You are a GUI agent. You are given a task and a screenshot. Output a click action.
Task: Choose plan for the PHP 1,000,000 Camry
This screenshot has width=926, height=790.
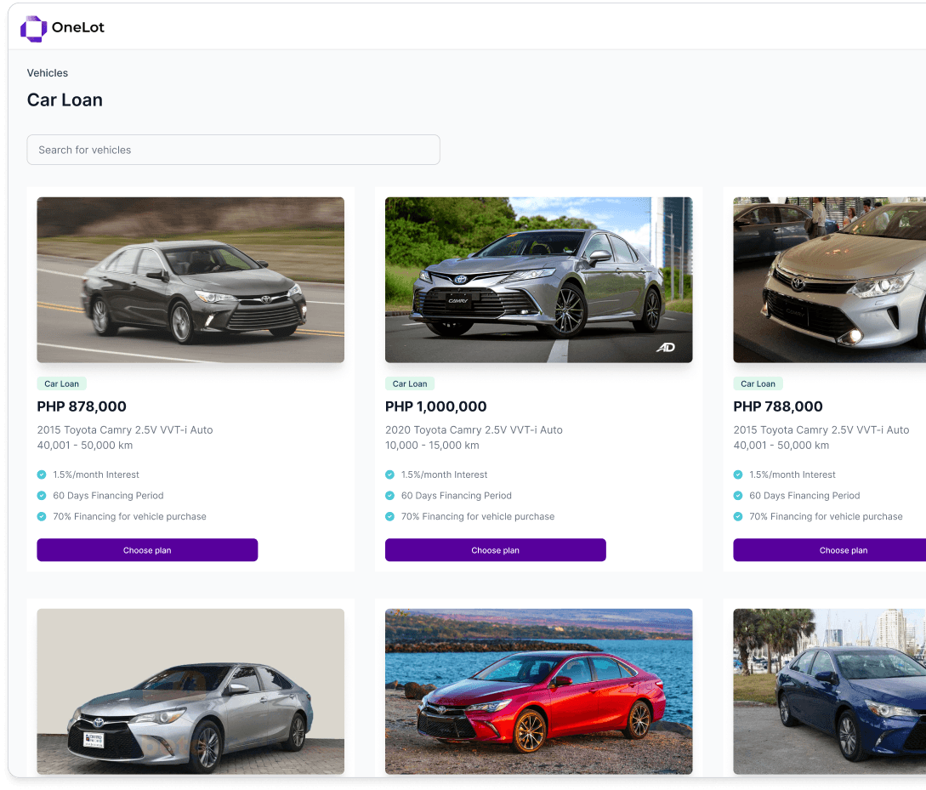tap(495, 550)
